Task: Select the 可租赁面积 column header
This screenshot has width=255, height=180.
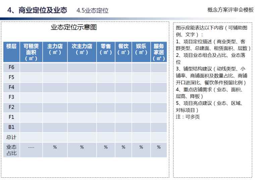Action: click(x=31, y=52)
